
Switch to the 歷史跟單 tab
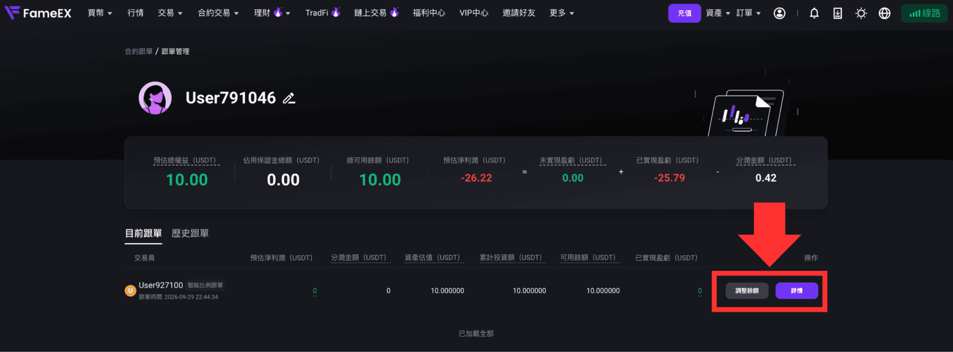click(x=190, y=233)
